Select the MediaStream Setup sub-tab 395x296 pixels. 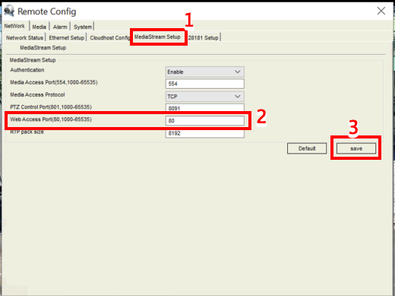pyautogui.click(x=157, y=37)
